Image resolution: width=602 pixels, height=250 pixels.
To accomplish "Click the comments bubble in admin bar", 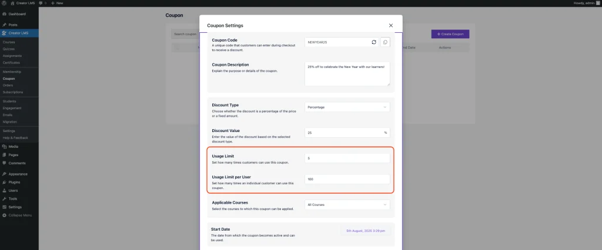I will point(41,3).
